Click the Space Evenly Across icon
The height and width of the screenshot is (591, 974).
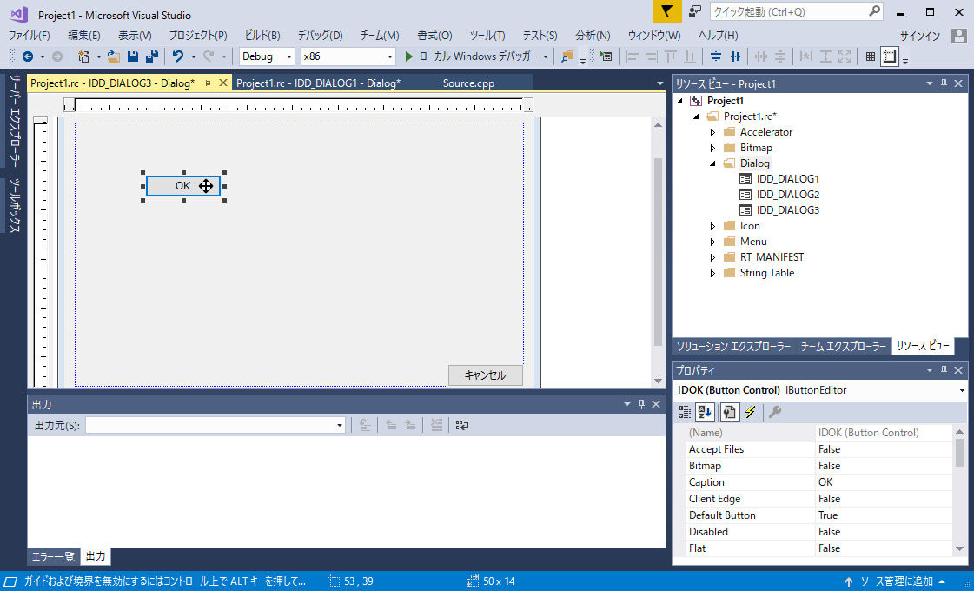(761, 56)
